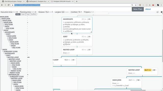Screen dimensions: 163x91
Task: Select MATERIALIZE in the plan tree
Action: 14,75
